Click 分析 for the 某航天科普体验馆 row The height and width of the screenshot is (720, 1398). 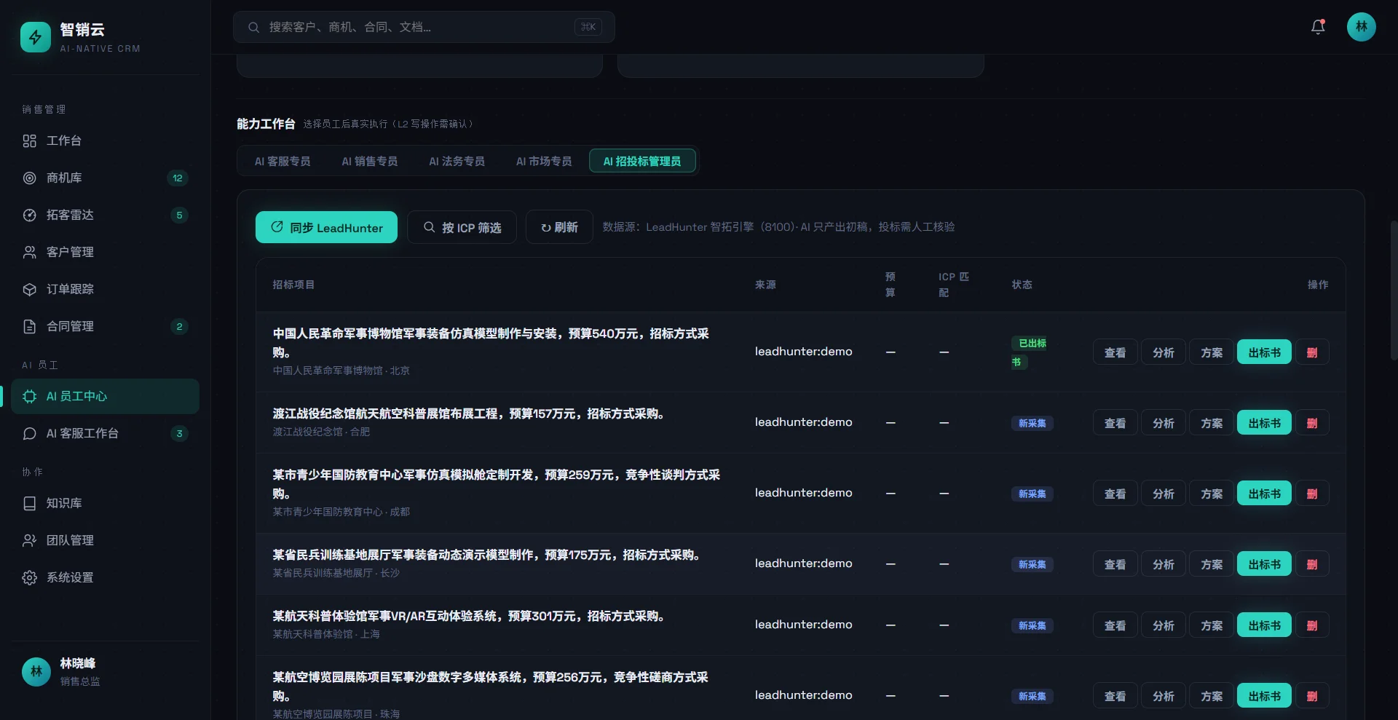1163,625
